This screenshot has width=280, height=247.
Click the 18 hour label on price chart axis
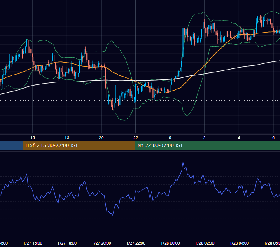coord(67,138)
